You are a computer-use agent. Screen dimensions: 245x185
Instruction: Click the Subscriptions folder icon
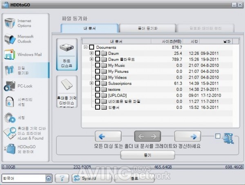pos(104,83)
